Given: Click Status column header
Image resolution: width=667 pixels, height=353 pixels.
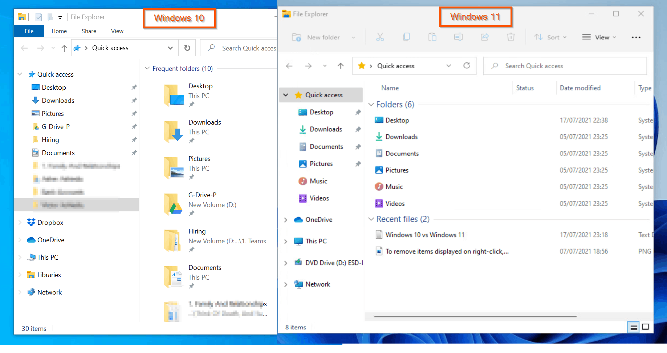Looking at the screenshot, I should click(525, 88).
